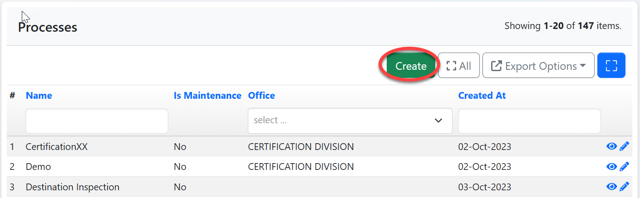640x198 pixels.
Task: Focus the Created At filter field
Action: click(x=529, y=121)
